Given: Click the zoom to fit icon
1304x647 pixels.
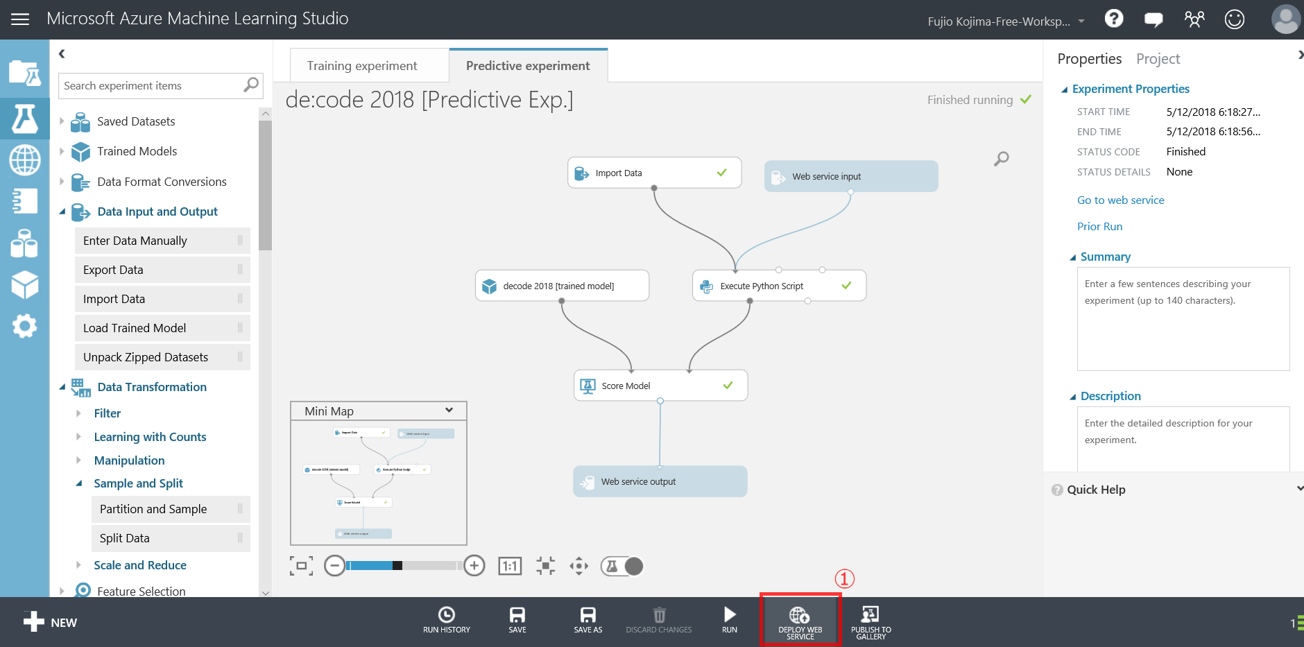Looking at the screenshot, I should pos(545,566).
